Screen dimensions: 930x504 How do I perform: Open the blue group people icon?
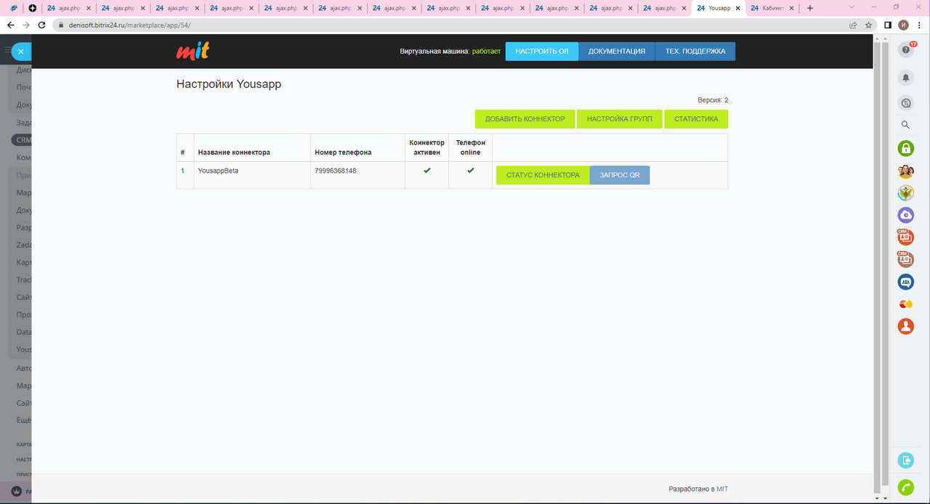(x=906, y=282)
